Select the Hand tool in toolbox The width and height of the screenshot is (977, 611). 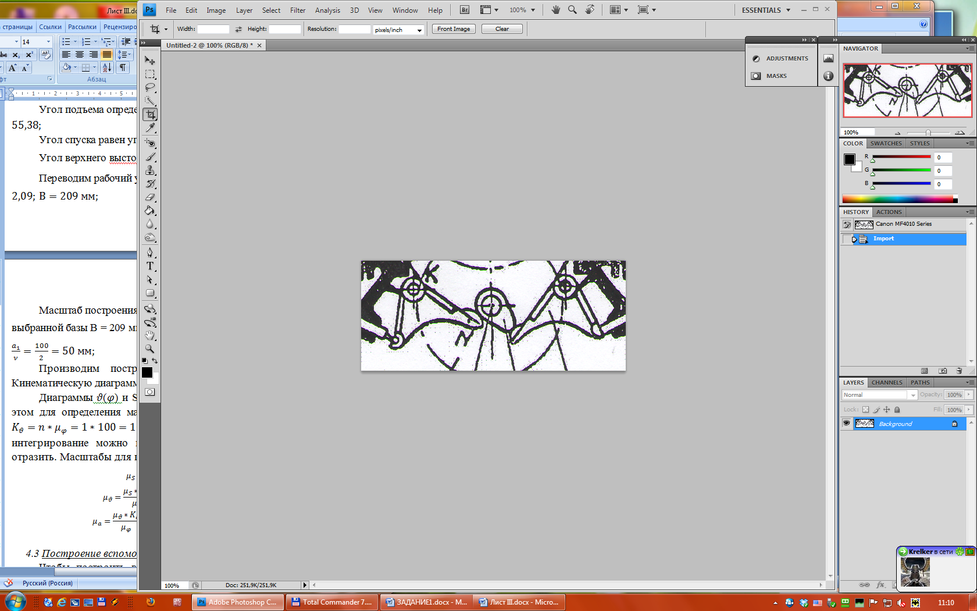150,335
